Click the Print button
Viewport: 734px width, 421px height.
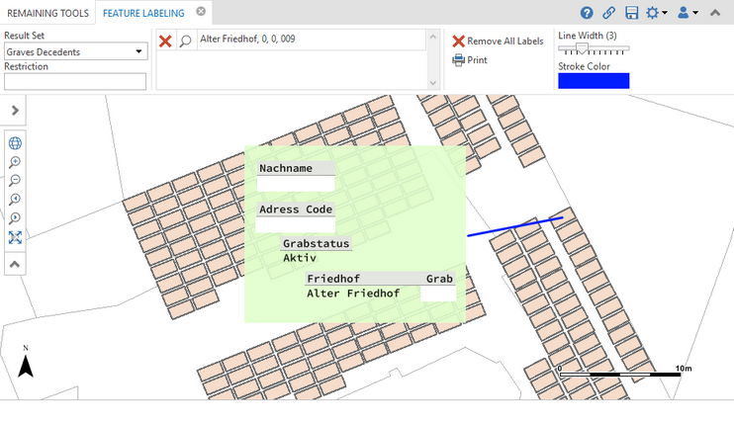470,60
